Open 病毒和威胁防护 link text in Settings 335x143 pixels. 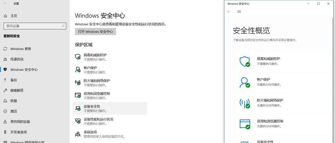pos(95,55)
